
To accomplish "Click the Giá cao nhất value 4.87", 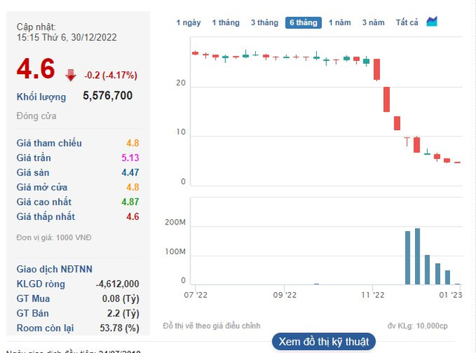I will pyautogui.click(x=129, y=201).
